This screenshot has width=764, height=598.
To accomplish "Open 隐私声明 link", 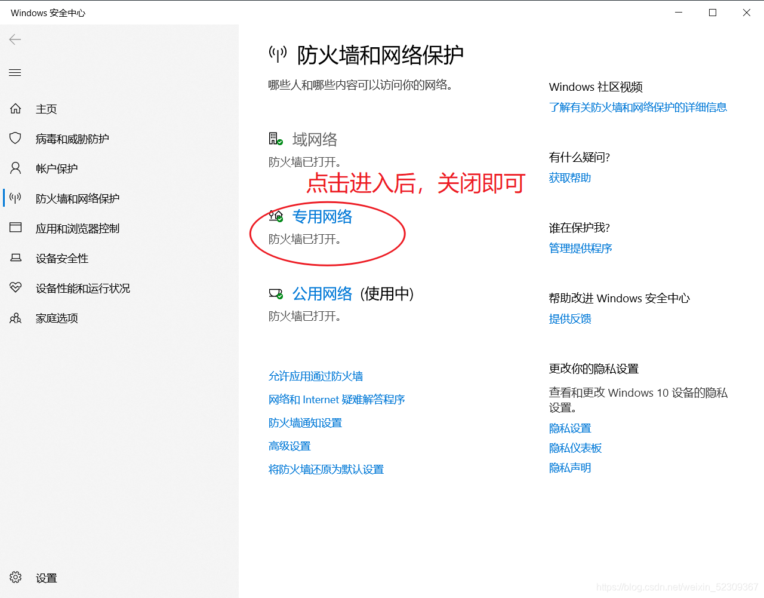I will (x=570, y=467).
